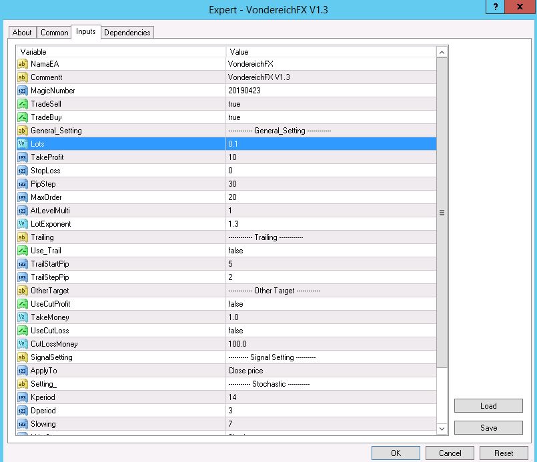Click the boolean icon beside TradeSell
Screen dimensions: 537x462
[x=22, y=104]
